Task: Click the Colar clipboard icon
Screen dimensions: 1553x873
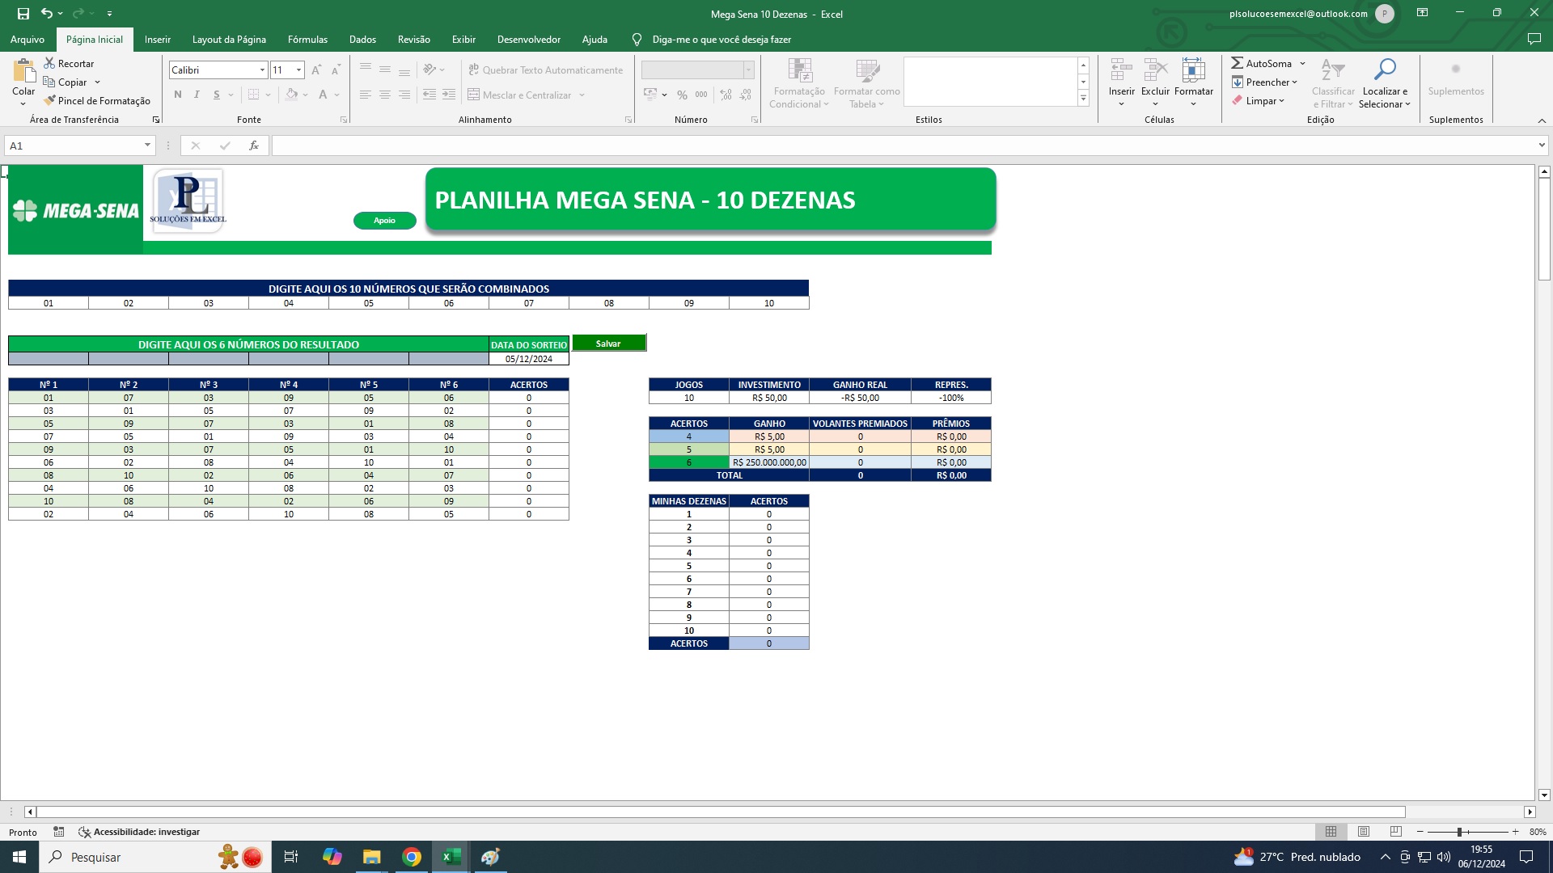Action: tap(23, 71)
